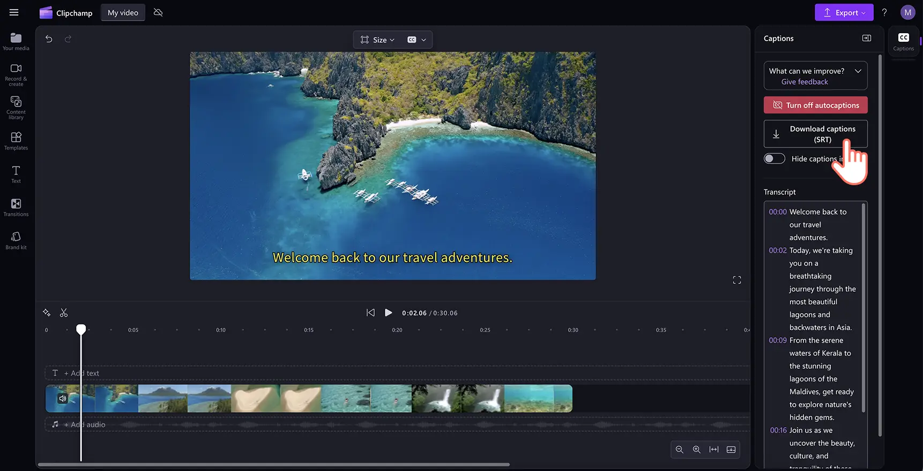Play the video preview
The height and width of the screenshot is (471, 923).
(389, 313)
